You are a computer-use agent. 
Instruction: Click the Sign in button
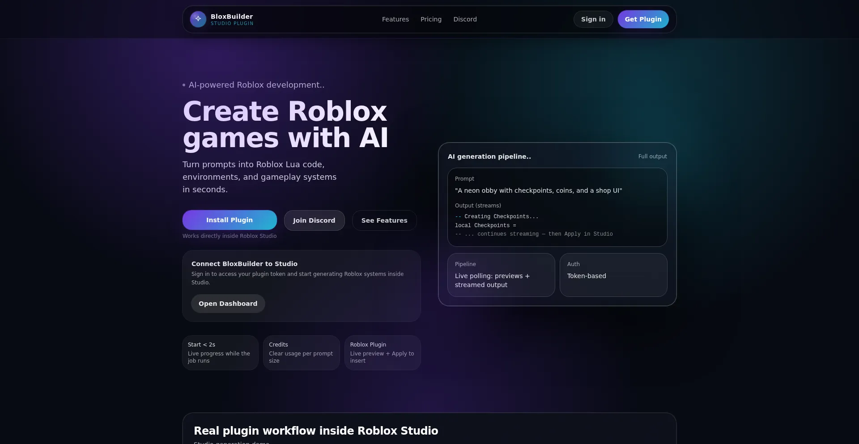point(593,19)
